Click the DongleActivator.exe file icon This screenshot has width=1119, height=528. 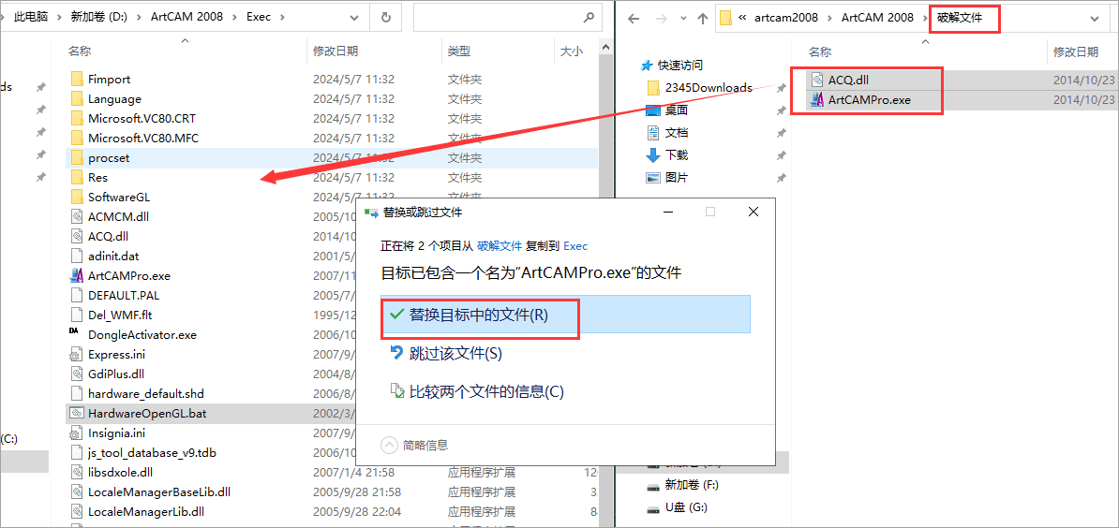click(x=74, y=333)
